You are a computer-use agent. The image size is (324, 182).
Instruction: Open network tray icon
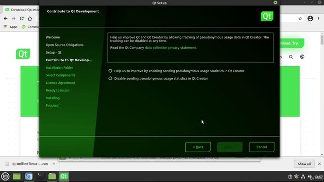303,177
